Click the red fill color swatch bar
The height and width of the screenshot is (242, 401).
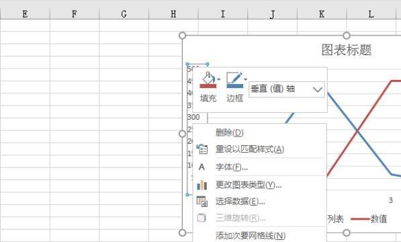[x=208, y=86]
